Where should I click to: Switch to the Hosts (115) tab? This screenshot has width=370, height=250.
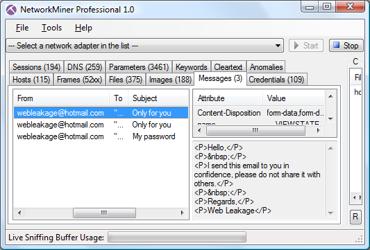click(x=31, y=80)
